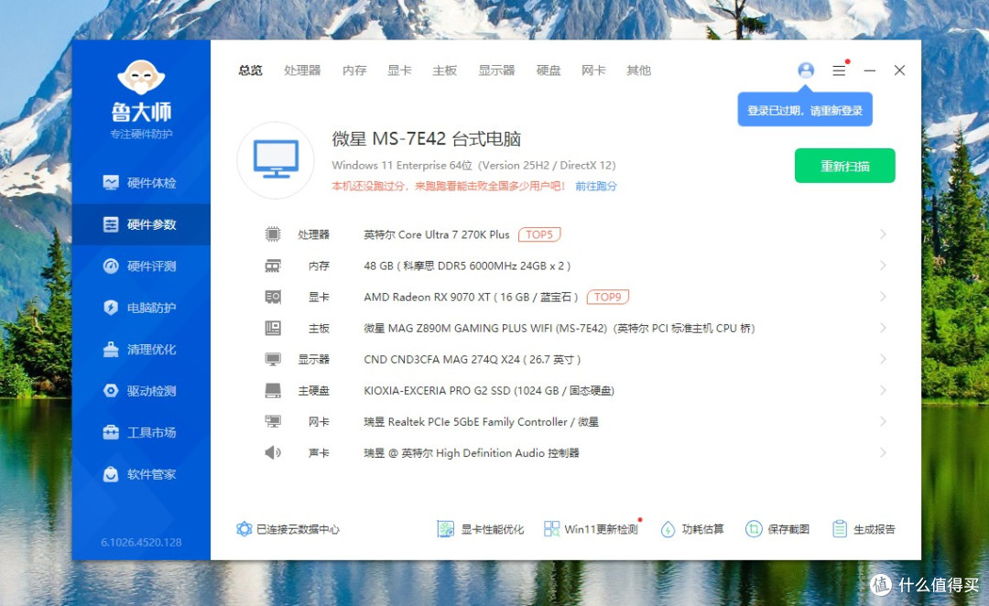The width and height of the screenshot is (989, 606).
Task: Click 生成报告 to generate report
Action: [864, 529]
